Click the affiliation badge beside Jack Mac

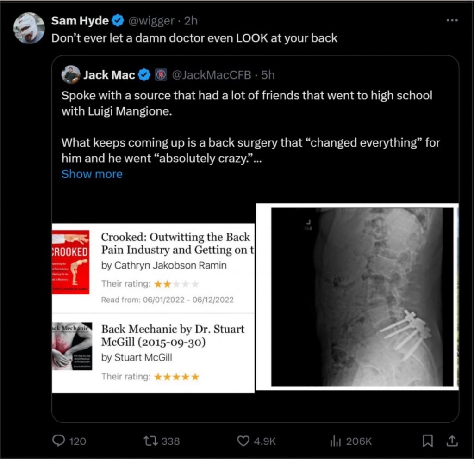161,75
